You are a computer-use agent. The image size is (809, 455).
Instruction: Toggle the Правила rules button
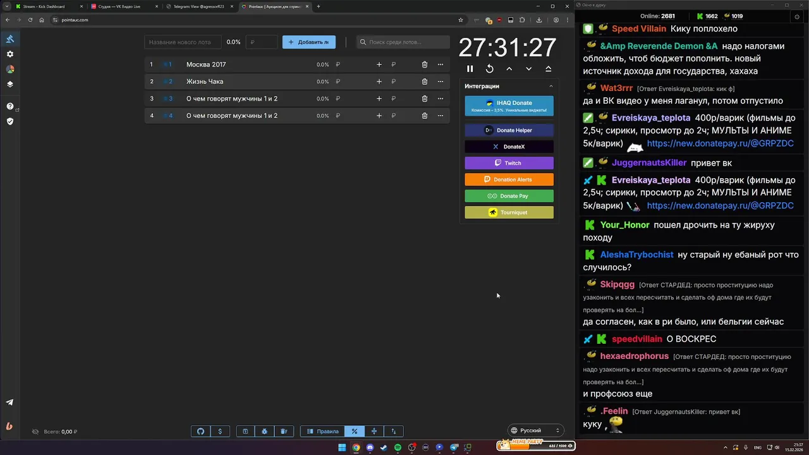pos(322,431)
